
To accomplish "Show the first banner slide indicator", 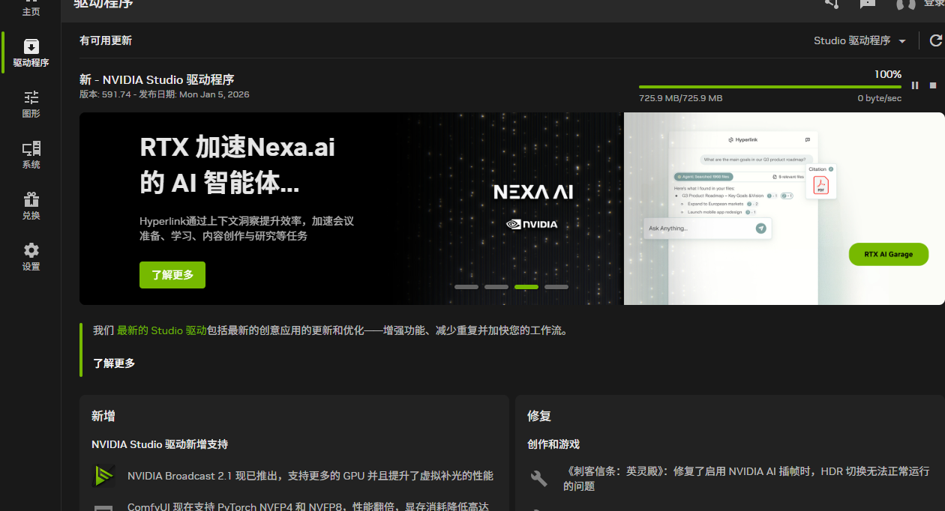I will tap(466, 287).
